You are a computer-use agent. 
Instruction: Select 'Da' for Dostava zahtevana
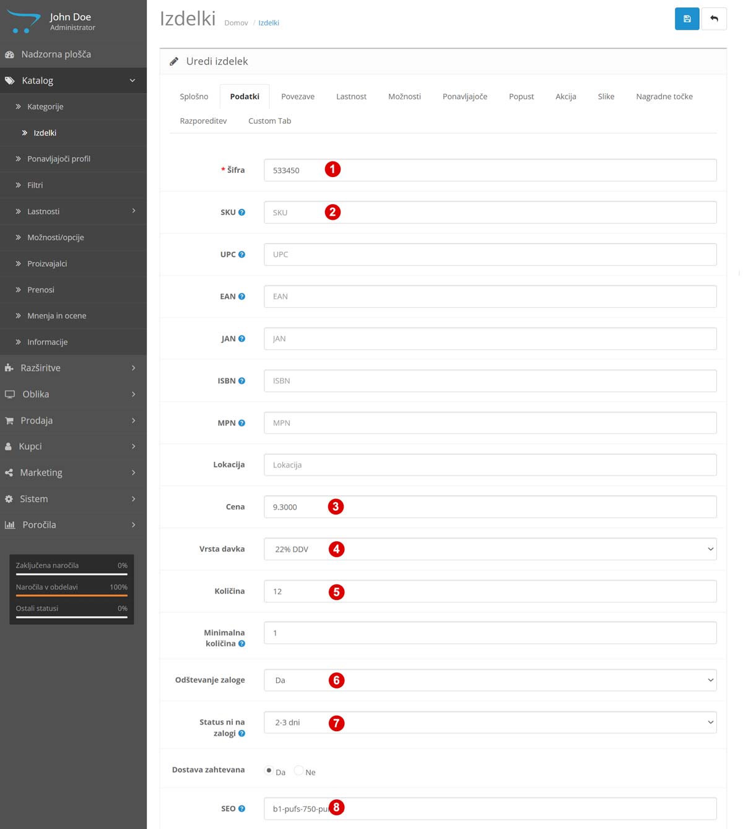[x=269, y=771]
